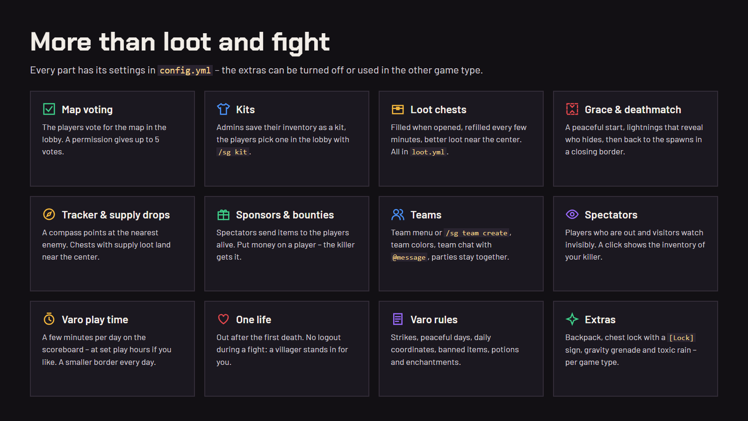Screen dimensions: 748x421
Task: Click the Loot chests box icon
Action: pyautogui.click(x=398, y=109)
